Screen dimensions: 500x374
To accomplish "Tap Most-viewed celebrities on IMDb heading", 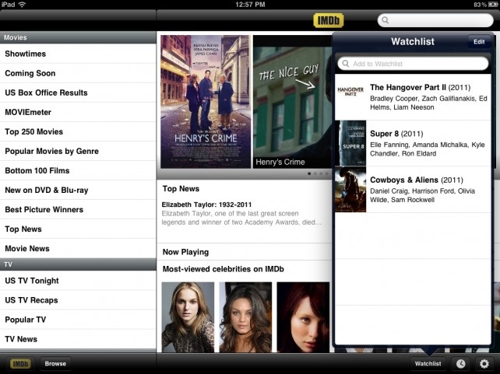I will (224, 269).
